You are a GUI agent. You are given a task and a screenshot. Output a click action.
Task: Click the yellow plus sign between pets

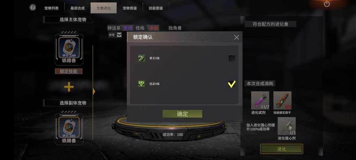coord(69,87)
